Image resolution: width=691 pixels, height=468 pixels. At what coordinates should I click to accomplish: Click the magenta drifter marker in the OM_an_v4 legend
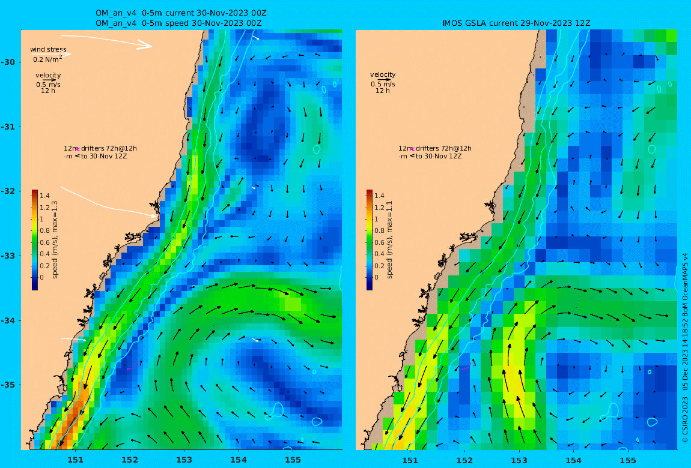click(77, 149)
